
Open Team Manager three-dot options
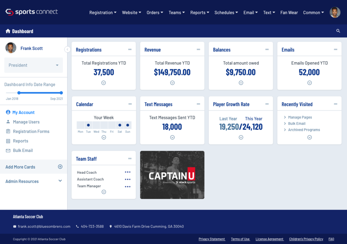pyautogui.click(x=127, y=186)
